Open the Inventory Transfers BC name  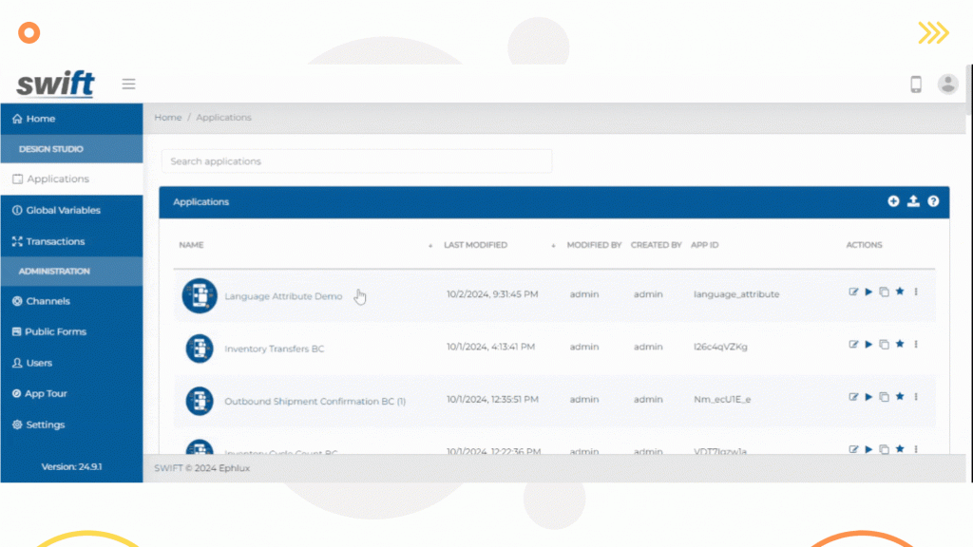click(x=275, y=349)
